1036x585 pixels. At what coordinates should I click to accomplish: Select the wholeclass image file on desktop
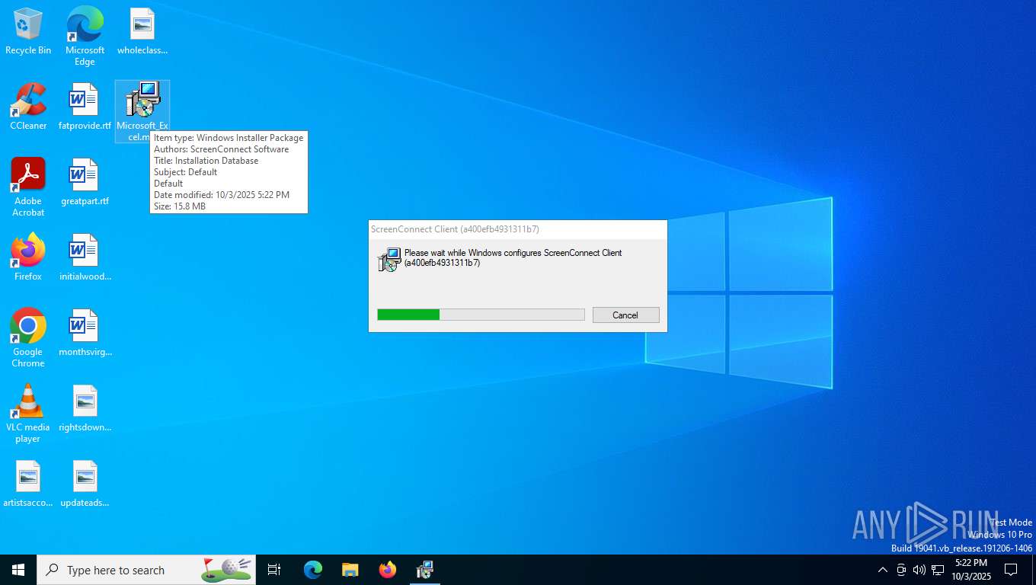pos(142,31)
